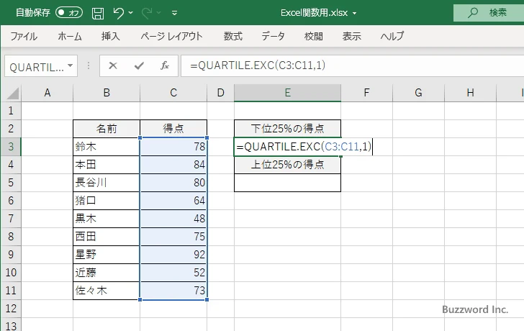Switch to the ホーム tab
Viewport: 524px width, 331px height.
[x=70, y=36]
